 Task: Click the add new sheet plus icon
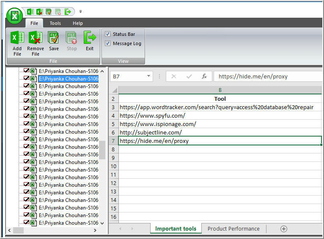284,229
